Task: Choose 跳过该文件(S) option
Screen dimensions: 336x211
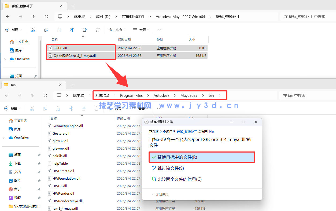Action: (x=171, y=168)
